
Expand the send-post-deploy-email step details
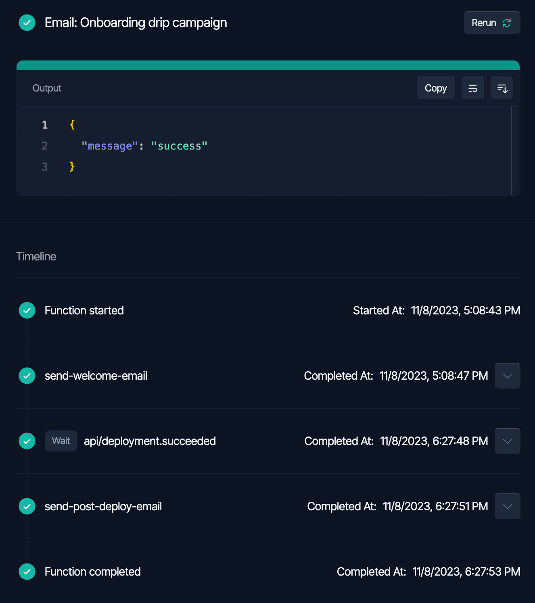tap(507, 506)
